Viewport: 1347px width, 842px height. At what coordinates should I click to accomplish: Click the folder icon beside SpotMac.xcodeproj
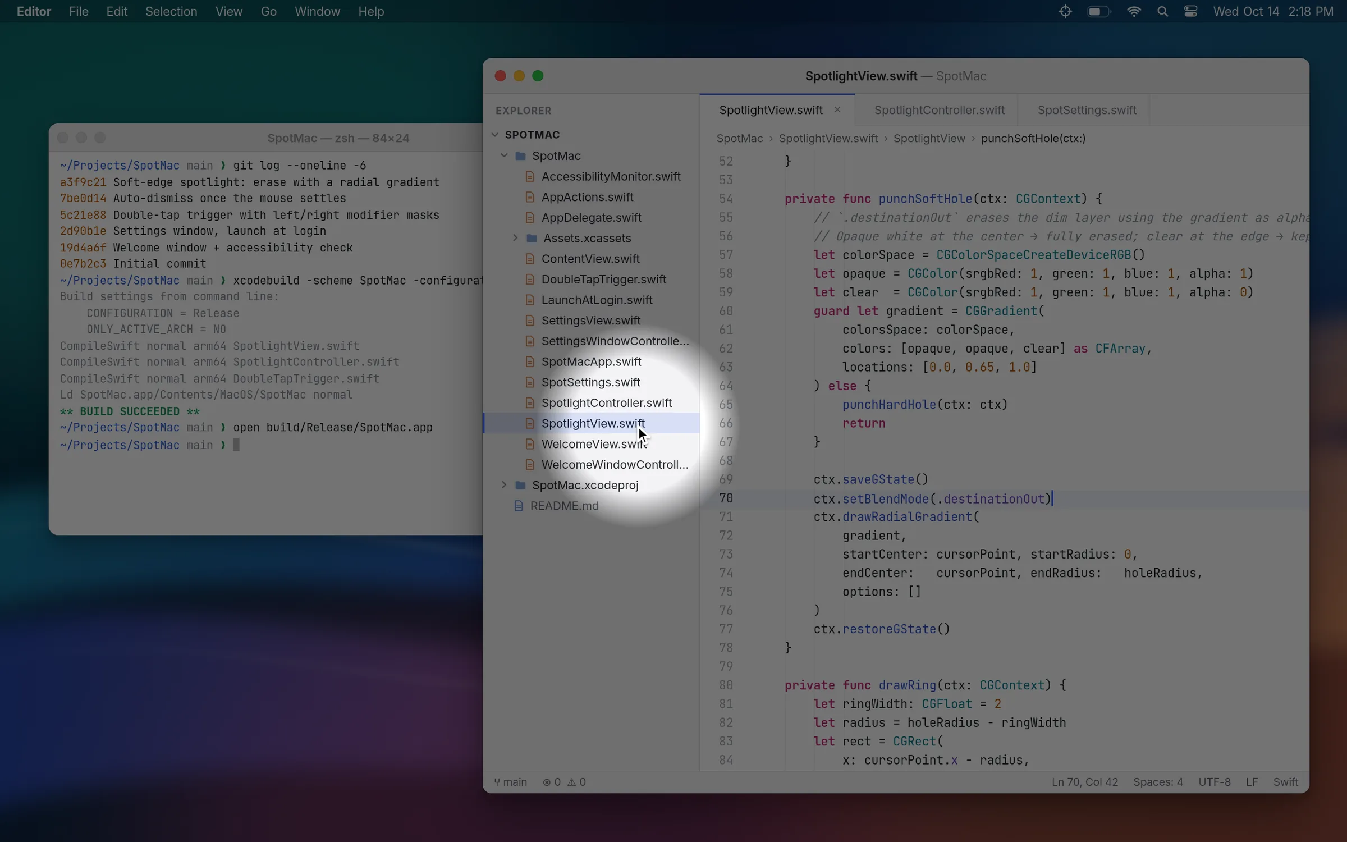(x=520, y=485)
